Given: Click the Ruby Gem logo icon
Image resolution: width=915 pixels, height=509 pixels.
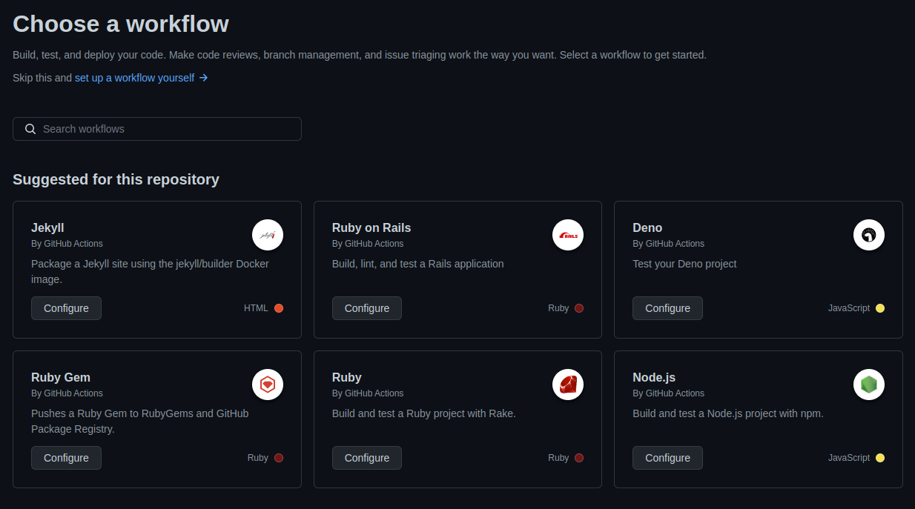Looking at the screenshot, I should click(x=268, y=385).
